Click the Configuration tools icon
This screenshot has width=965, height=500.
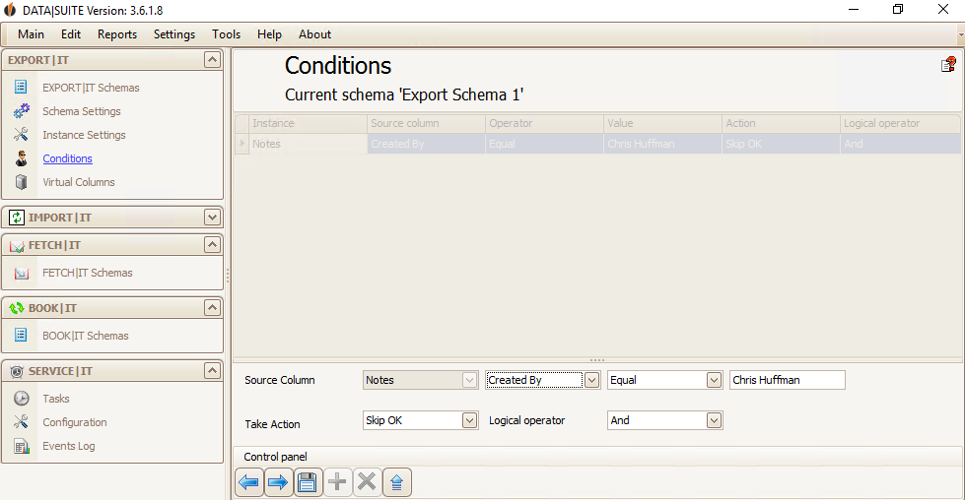coord(21,422)
